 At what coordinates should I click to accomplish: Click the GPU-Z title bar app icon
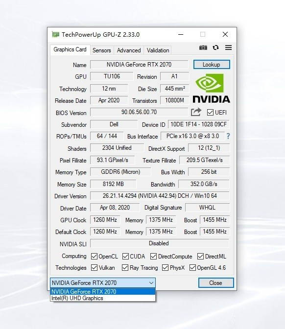[55, 34]
